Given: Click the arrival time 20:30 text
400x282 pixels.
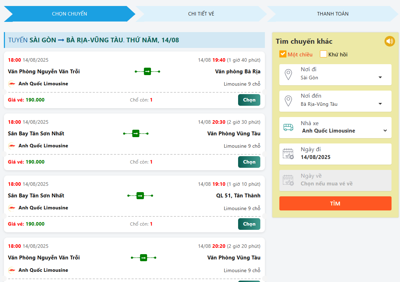Looking at the screenshot, I should pos(219,122).
